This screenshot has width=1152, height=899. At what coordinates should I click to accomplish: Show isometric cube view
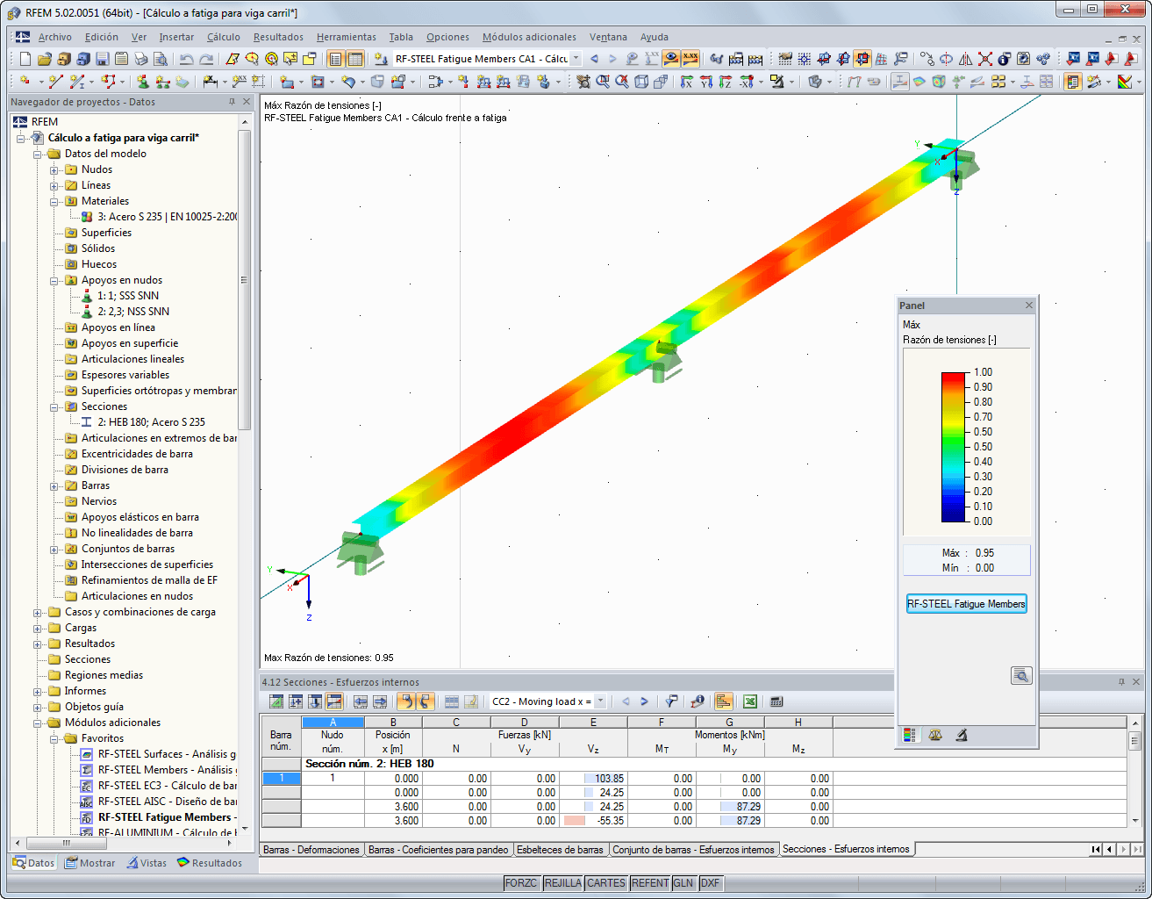coord(641,82)
